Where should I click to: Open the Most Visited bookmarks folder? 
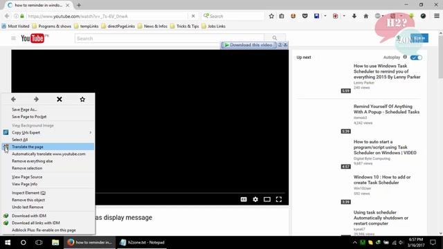(x=15, y=26)
